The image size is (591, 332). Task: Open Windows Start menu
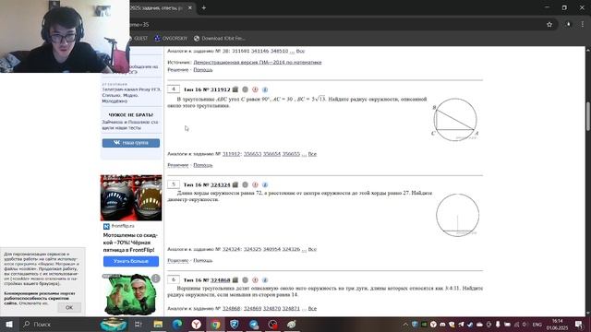(9, 324)
